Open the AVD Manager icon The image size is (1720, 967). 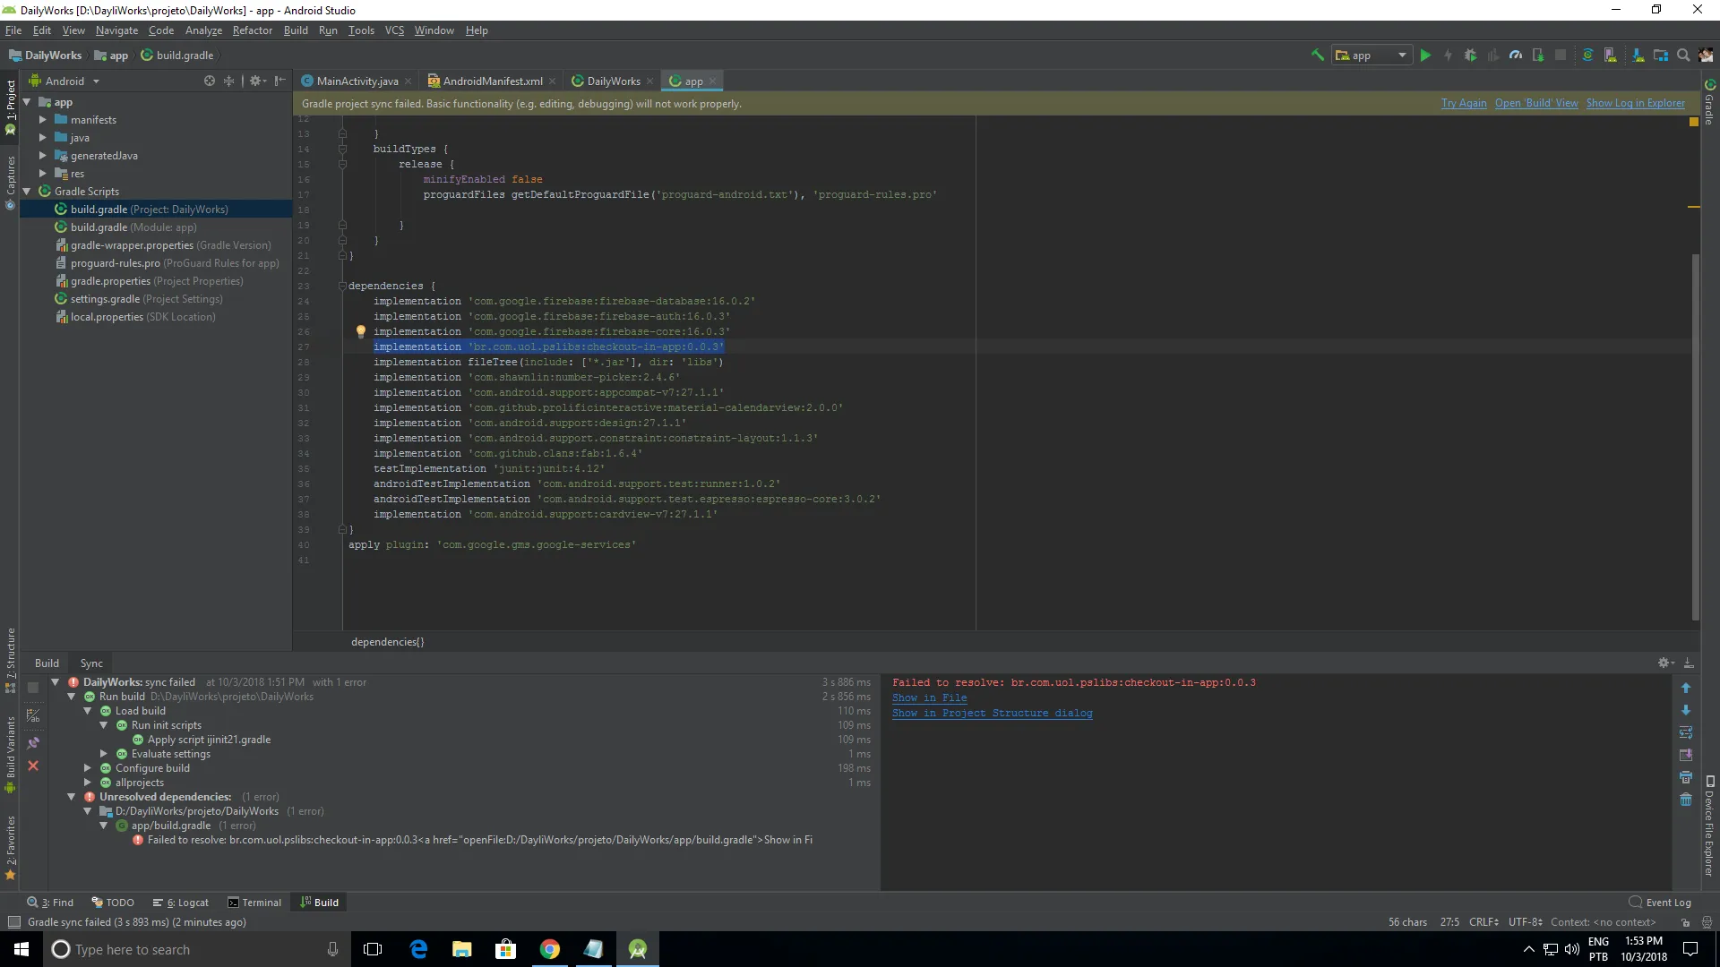(x=1610, y=56)
